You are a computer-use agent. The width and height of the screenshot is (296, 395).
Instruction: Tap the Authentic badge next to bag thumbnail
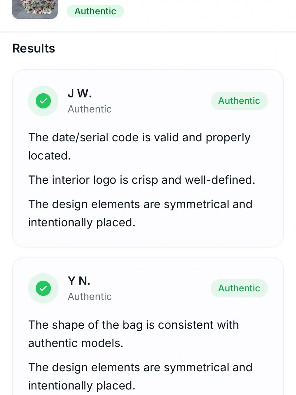(x=95, y=11)
